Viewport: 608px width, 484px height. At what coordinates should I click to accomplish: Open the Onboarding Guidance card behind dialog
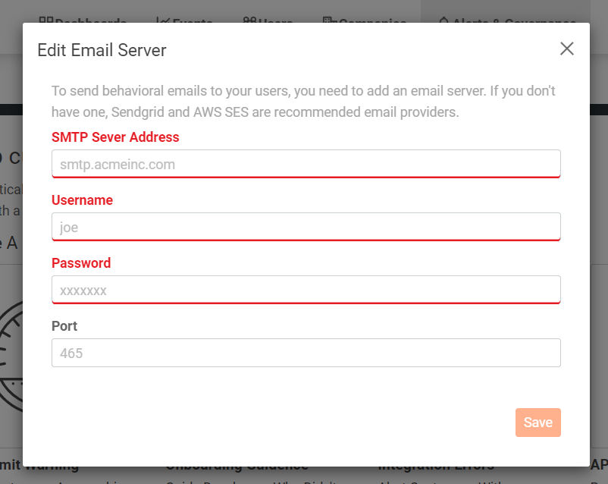(237, 469)
